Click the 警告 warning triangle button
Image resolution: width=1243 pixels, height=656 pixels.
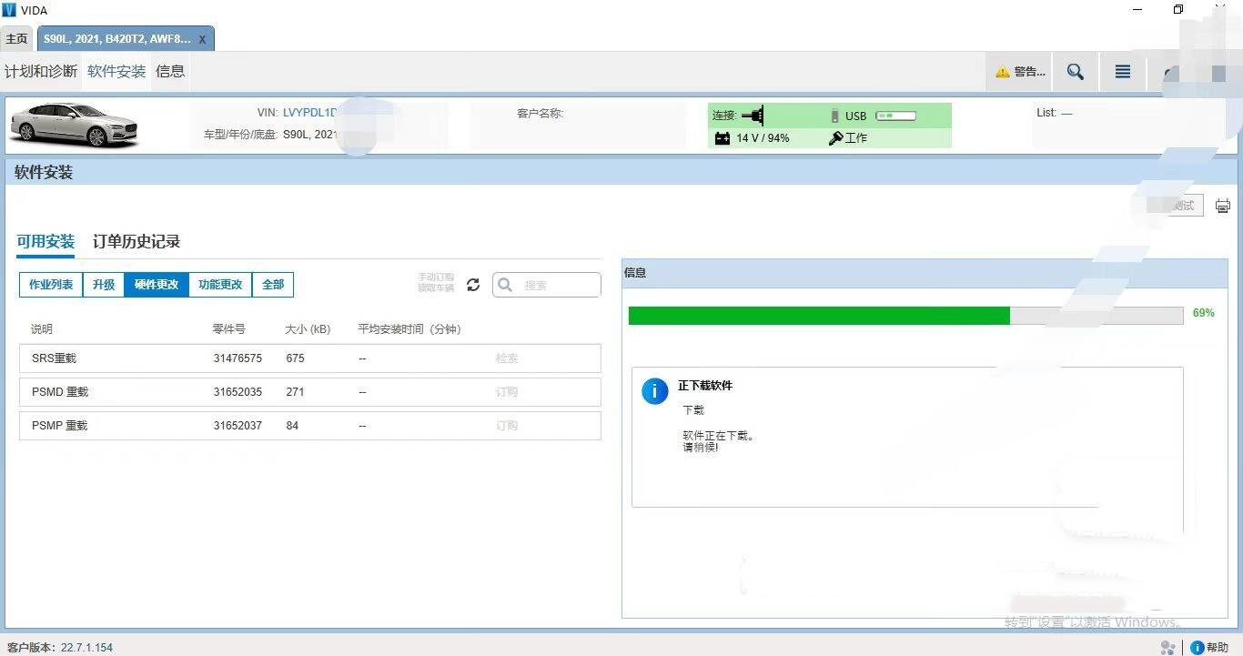click(x=1019, y=72)
